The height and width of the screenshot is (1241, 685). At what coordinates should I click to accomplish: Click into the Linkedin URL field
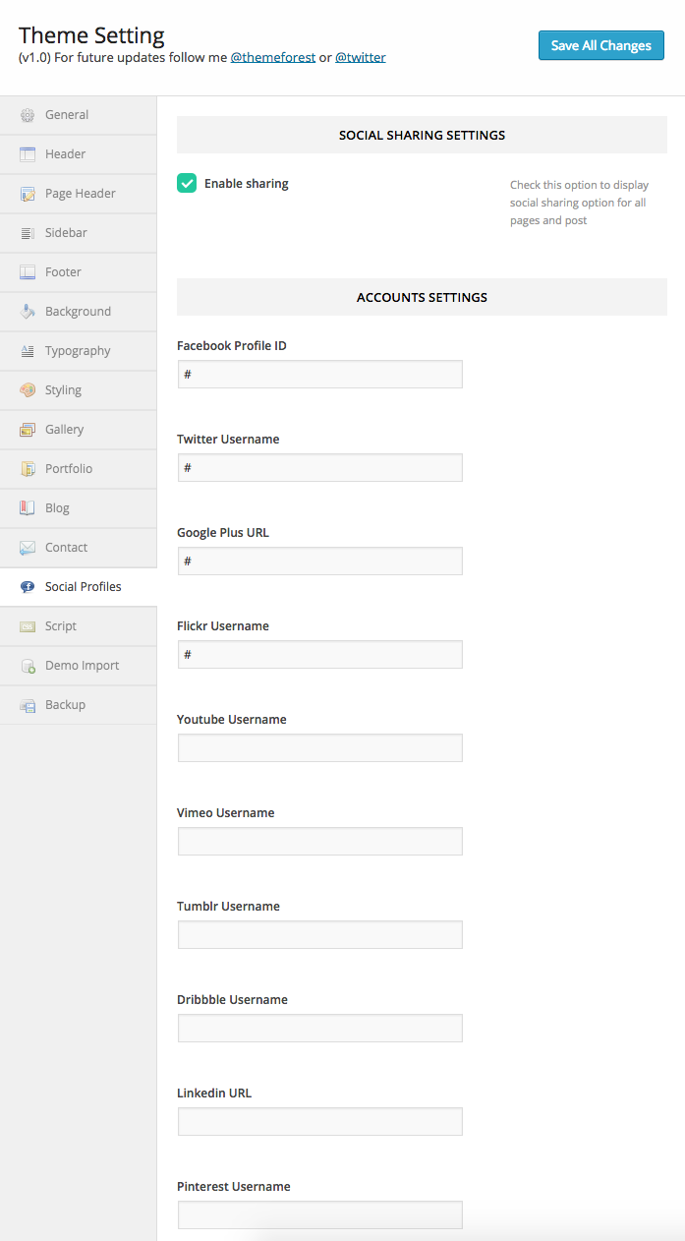(x=319, y=1122)
